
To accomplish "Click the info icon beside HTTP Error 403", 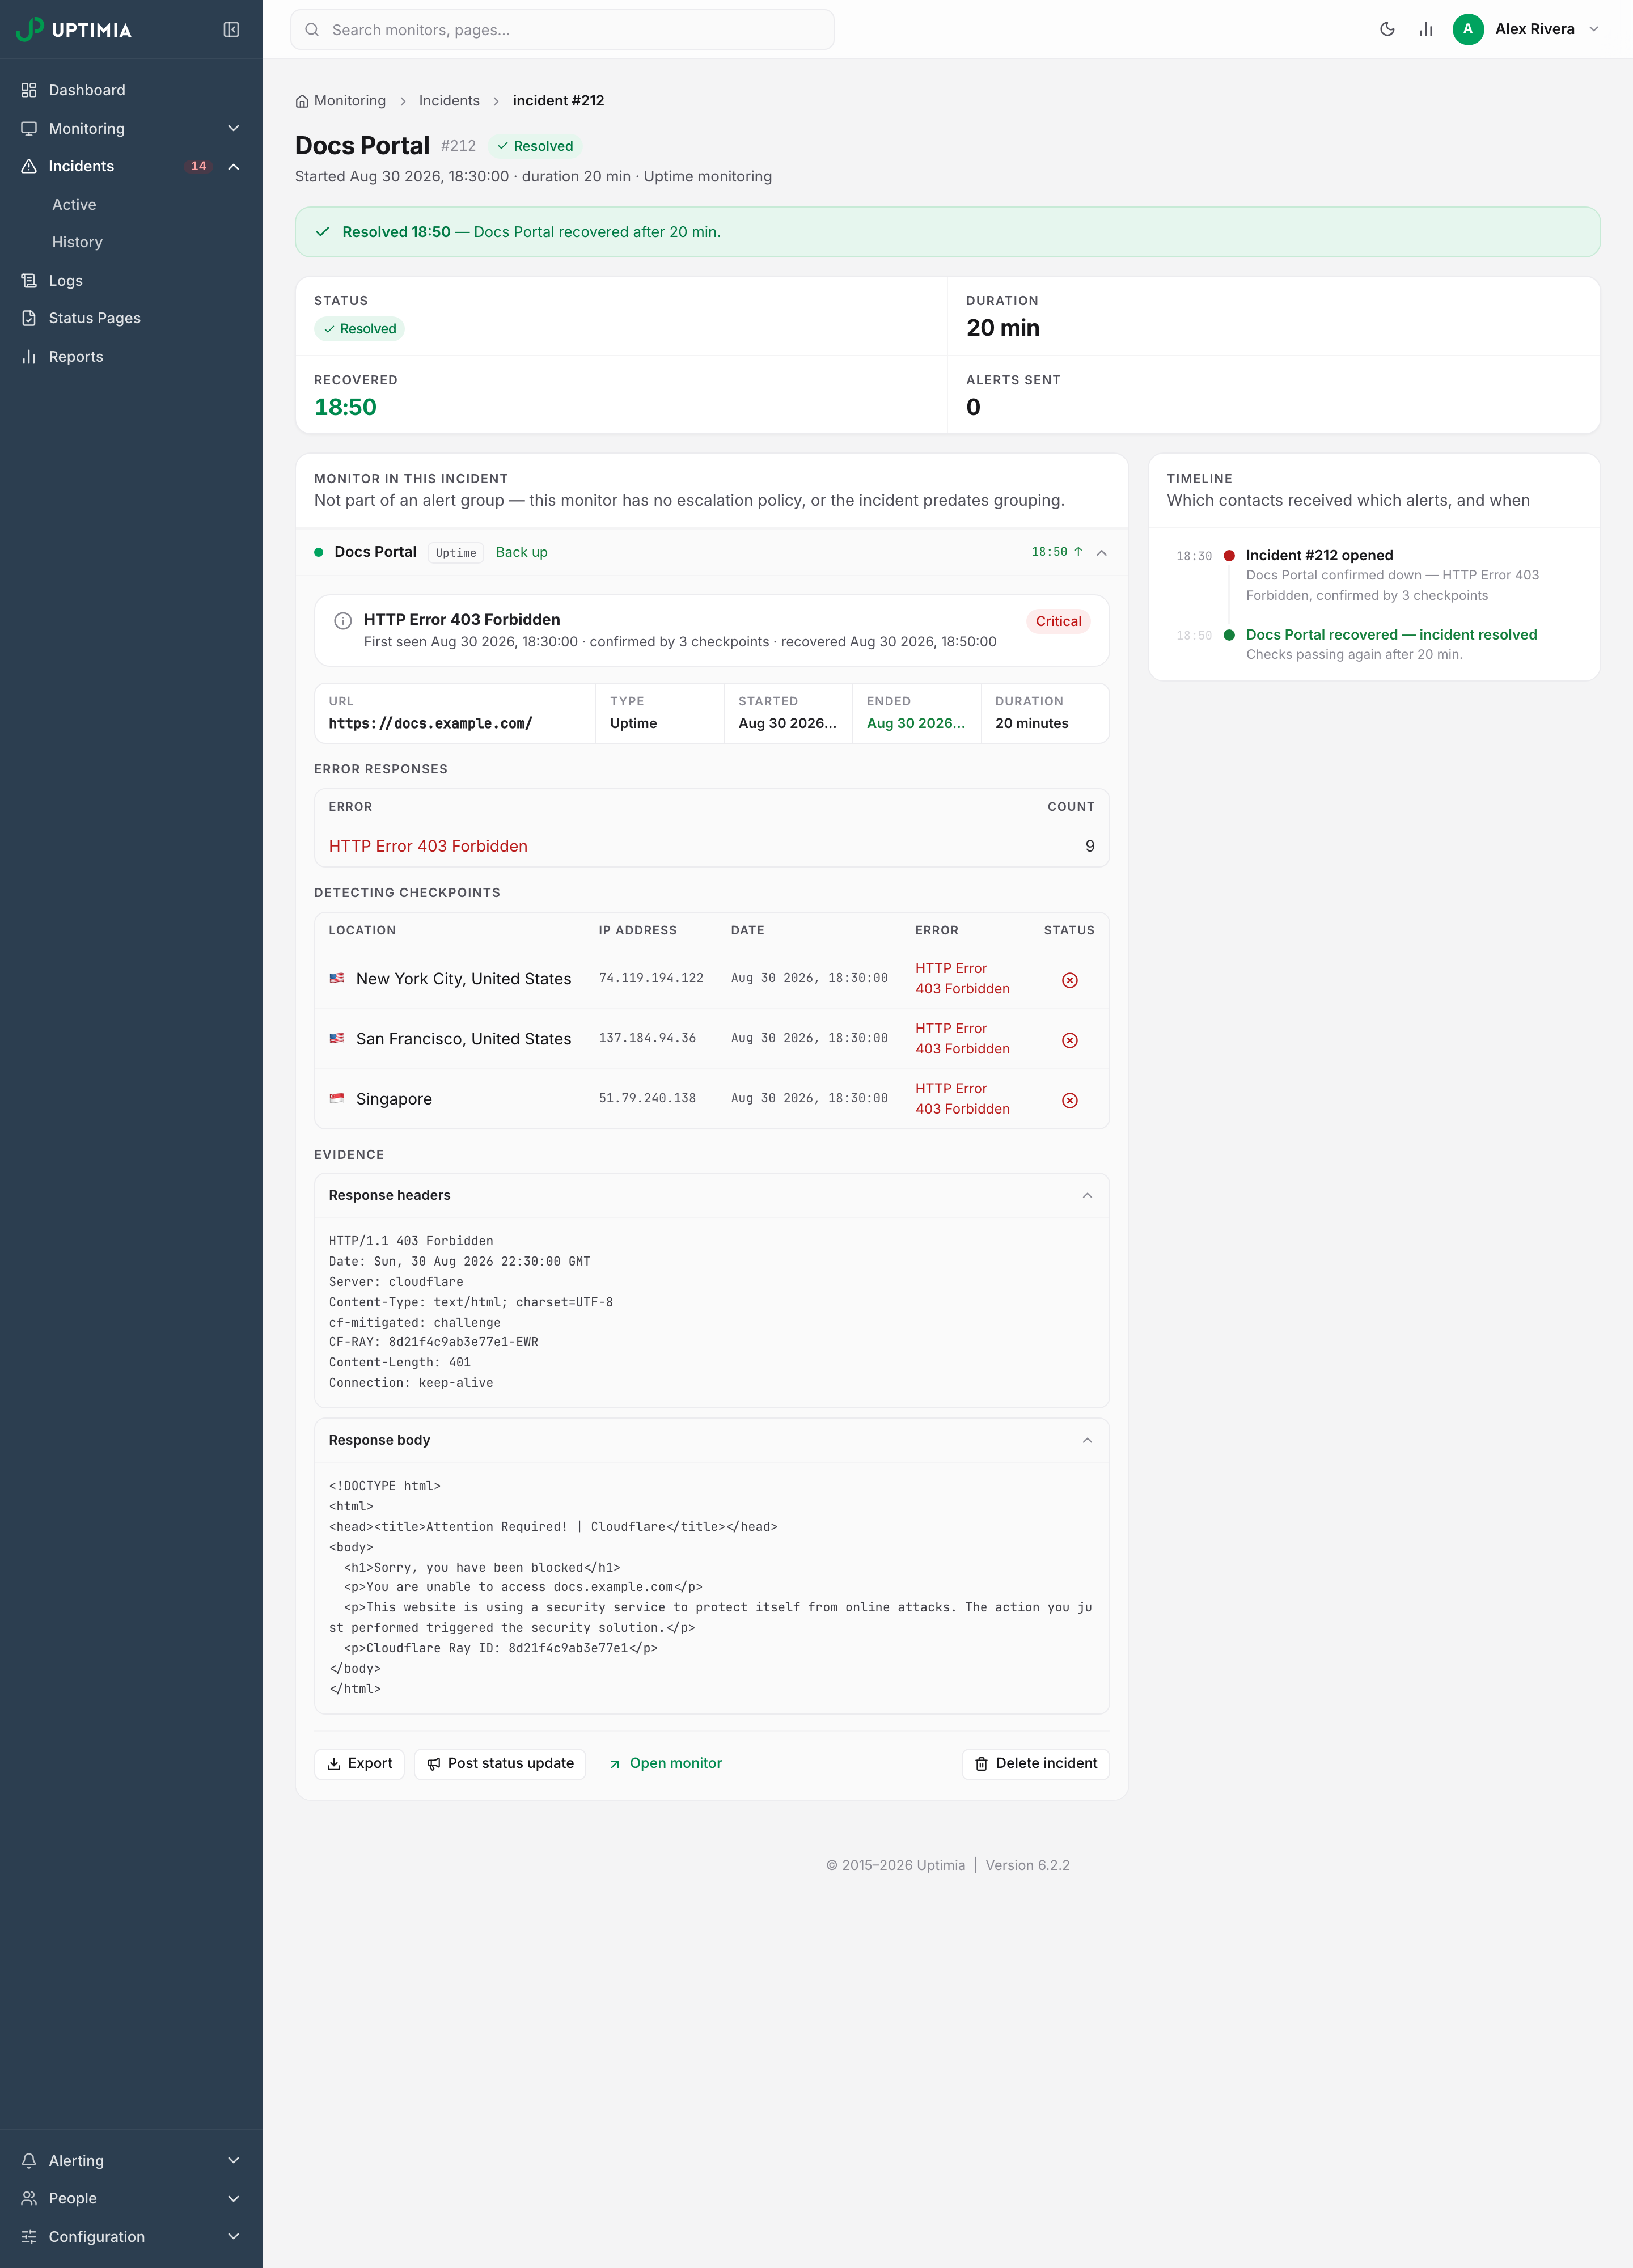I will coord(342,621).
